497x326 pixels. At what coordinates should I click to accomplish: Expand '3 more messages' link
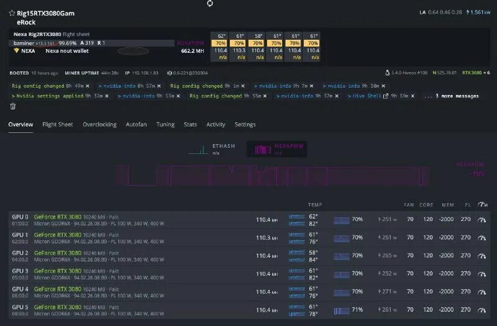452,96
